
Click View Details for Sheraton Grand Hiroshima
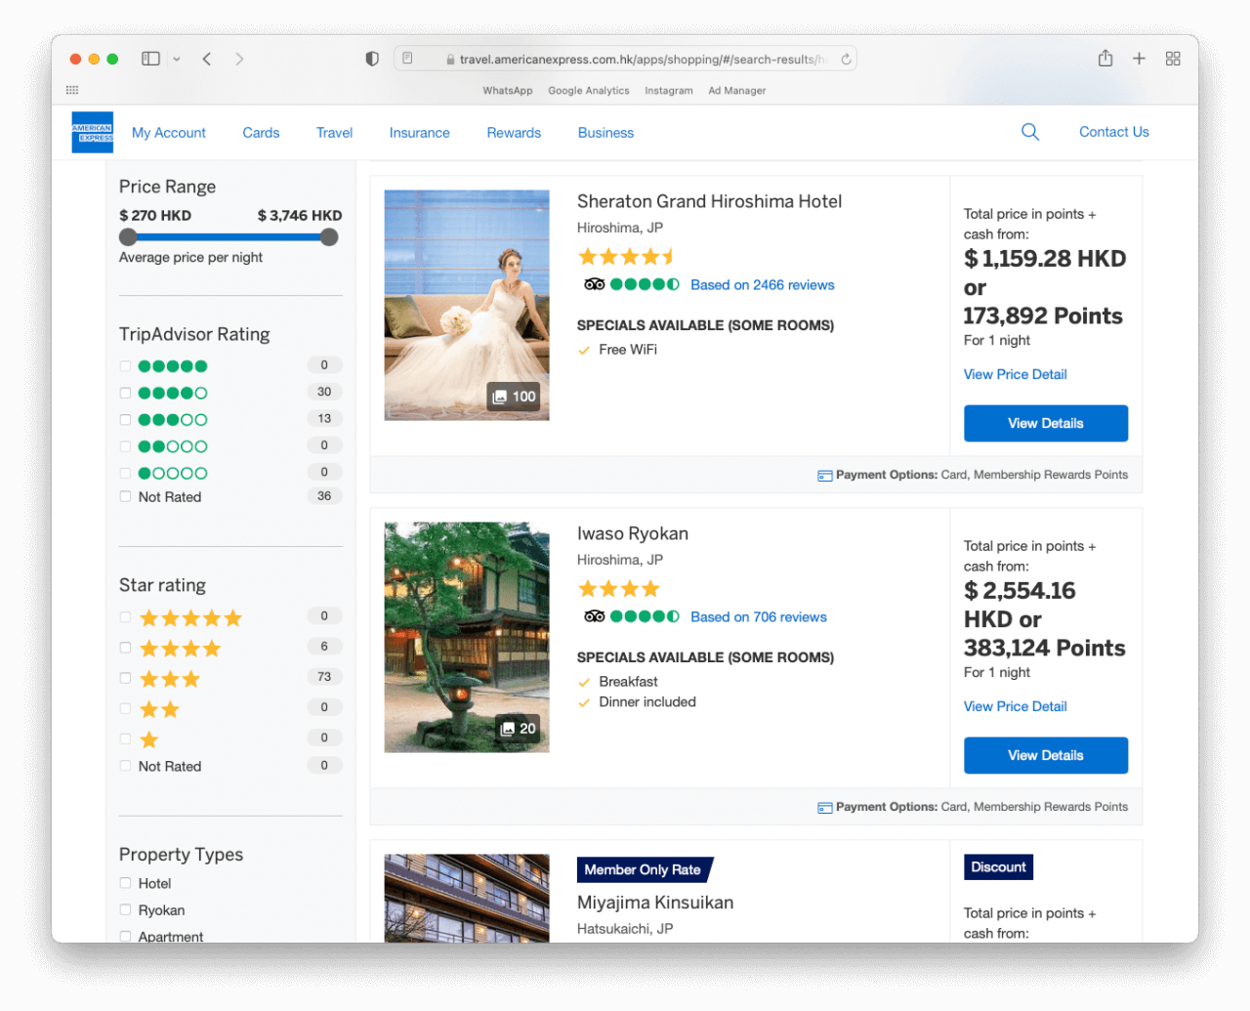(1046, 423)
